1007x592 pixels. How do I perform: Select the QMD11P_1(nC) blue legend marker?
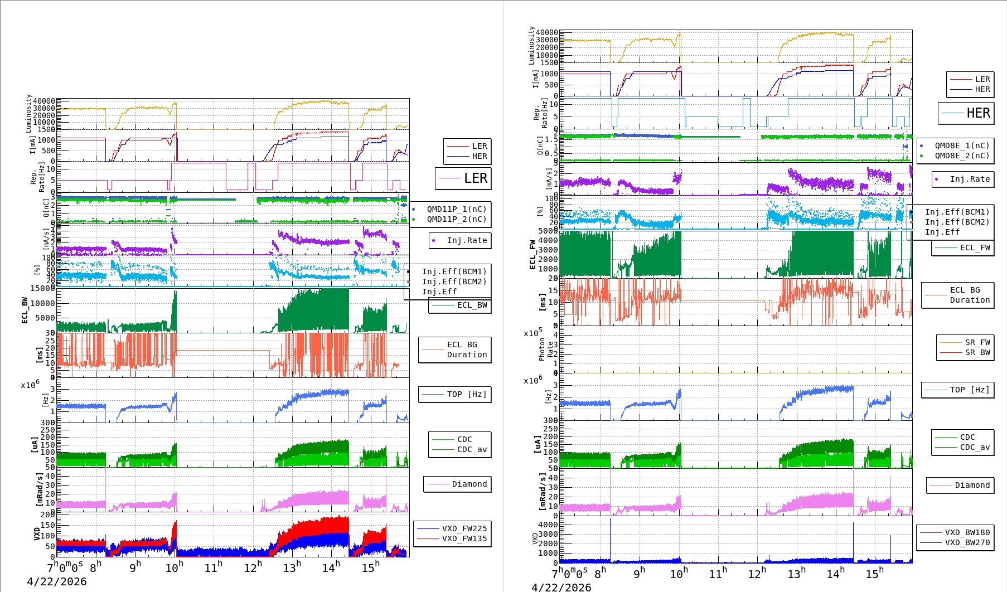[x=413, y=209]
